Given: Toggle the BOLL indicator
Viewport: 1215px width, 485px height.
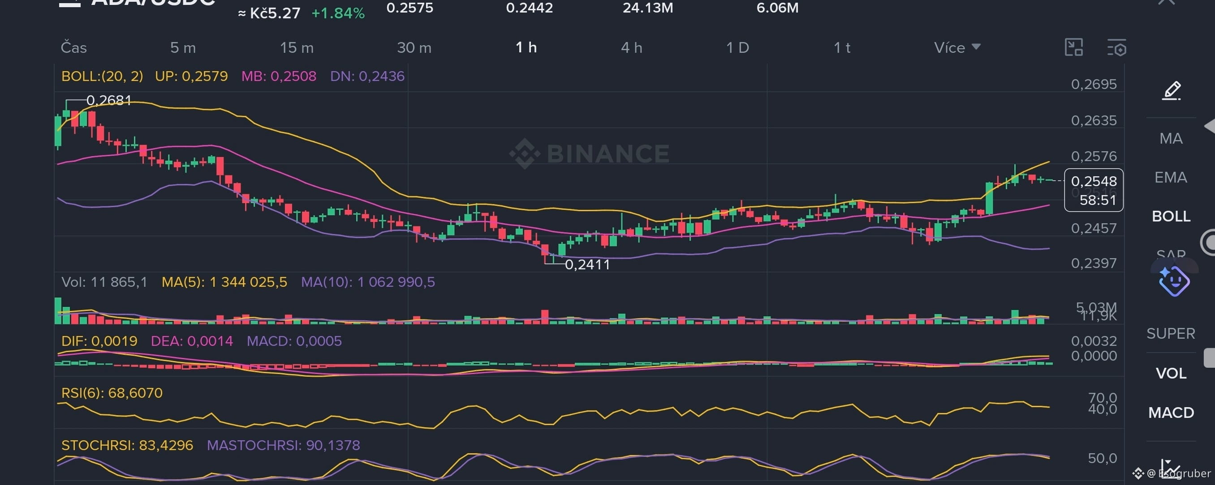Looking at the screenshot, I should click(x=1171, y=216).
